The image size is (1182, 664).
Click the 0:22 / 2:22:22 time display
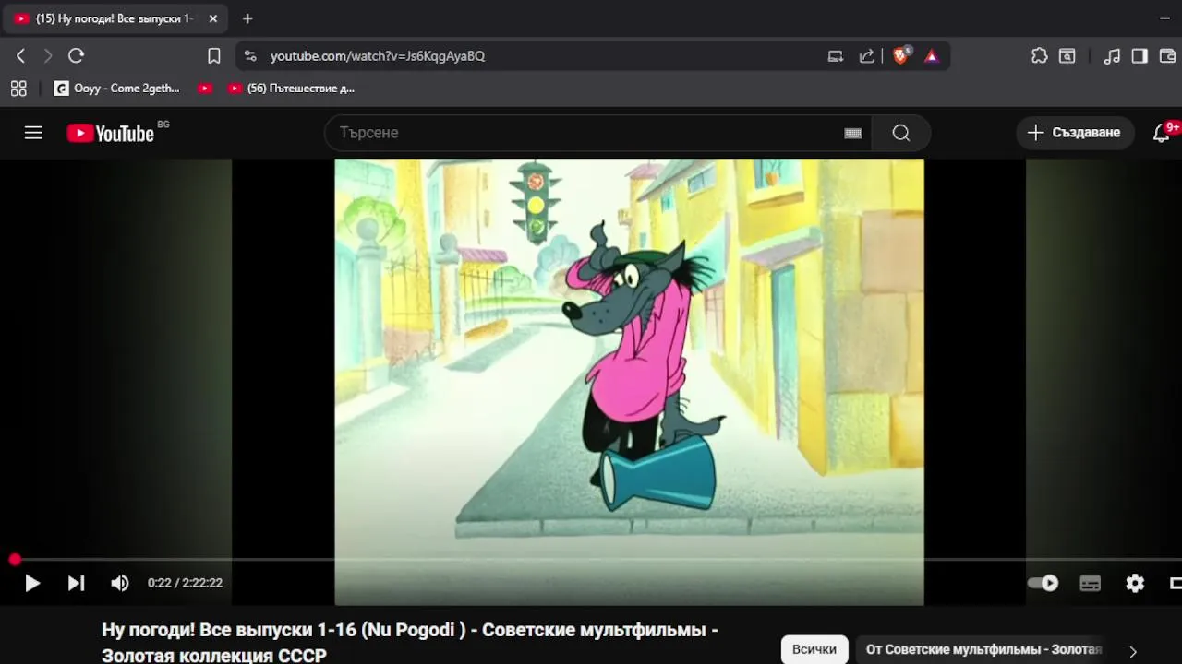[185, 583]
